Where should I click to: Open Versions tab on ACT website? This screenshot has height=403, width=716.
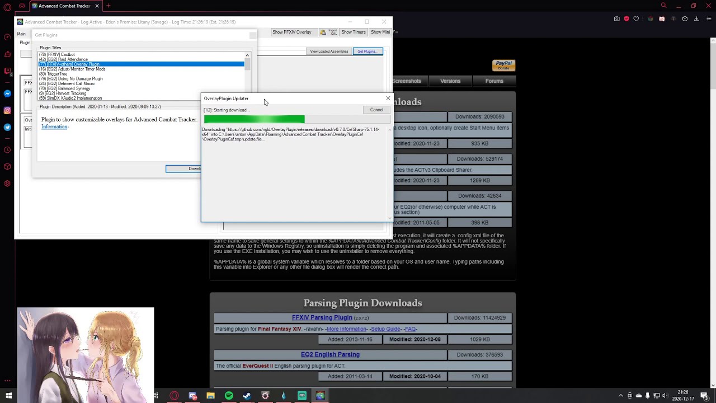tap(450, 81)
